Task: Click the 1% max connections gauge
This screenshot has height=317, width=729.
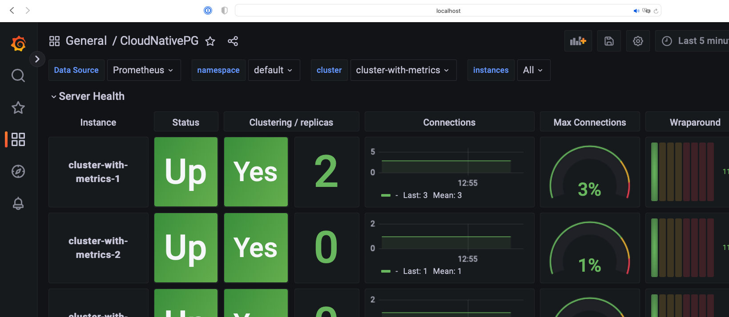Action: pyautogui.click(x=590, y=248)
